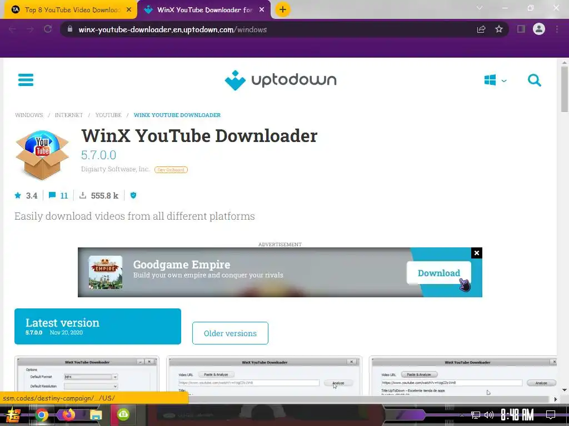Viewport: 569px width, 426px height.
Task: Open Chrome from the taskbar
Action: coord(41,415)
